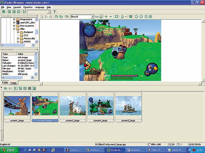Click the zoom in plus icon
Image resolution: width=205 pixels, height=153 pixels.
point(106,17)
